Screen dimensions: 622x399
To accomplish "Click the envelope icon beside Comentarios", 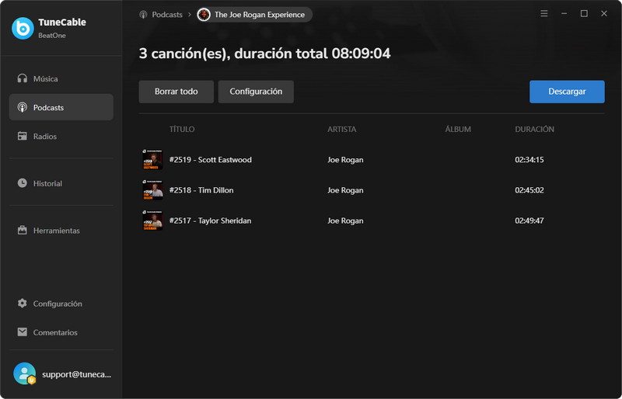I will point(23,332).
